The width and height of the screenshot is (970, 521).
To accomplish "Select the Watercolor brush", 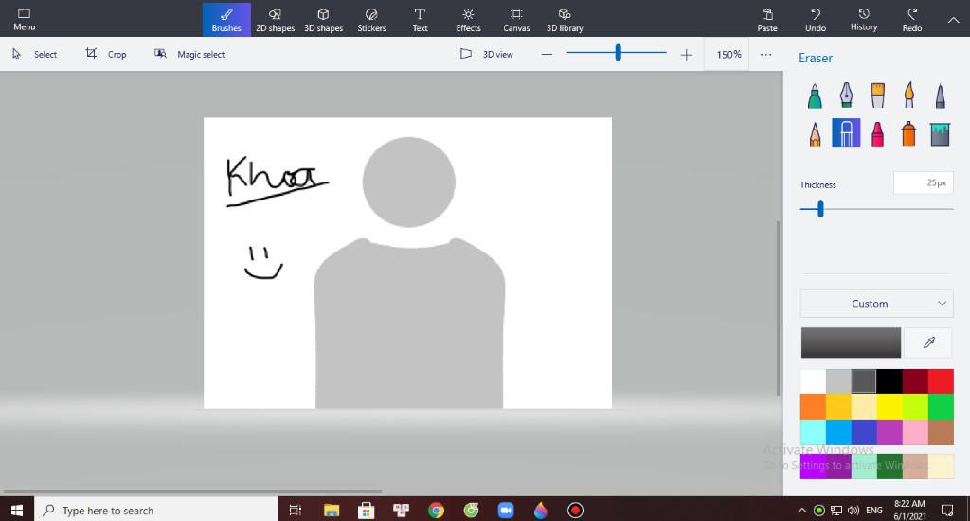I will point(908,96).
